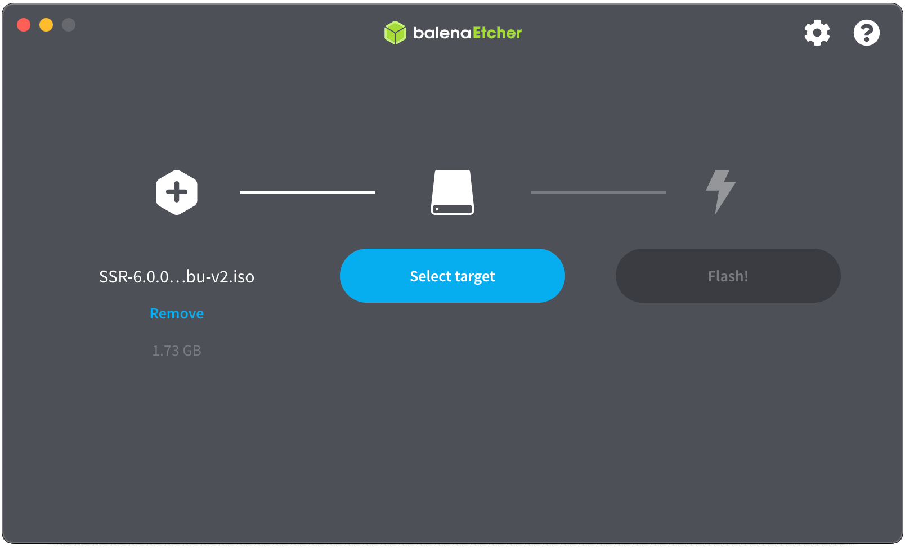
Task: Click the white 'balena' wordmark text
Action: tap(442, 33)
